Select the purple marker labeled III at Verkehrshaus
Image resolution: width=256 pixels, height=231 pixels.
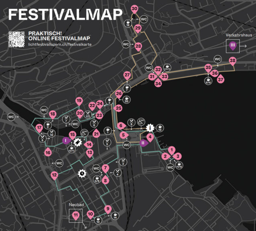tap(232, 47)
